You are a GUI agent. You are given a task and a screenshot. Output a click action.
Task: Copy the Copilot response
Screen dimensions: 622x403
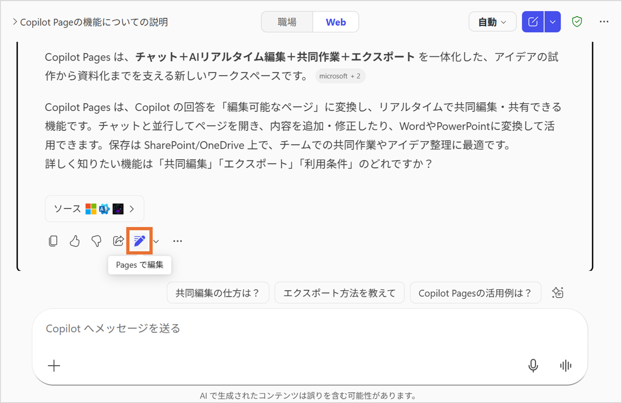pos(53,241)
